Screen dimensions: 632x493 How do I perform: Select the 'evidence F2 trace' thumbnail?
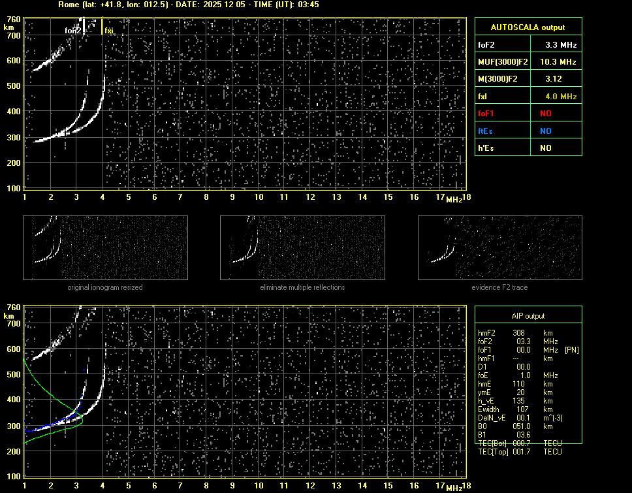pyautogui.click(x=499, y=247)
